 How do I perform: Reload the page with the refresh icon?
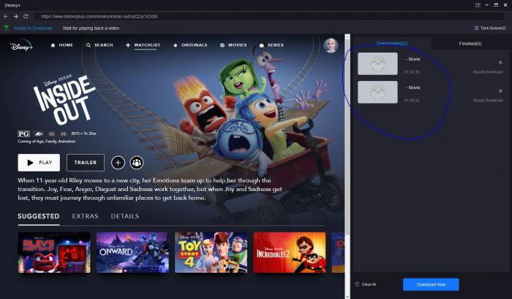point(26,16)
